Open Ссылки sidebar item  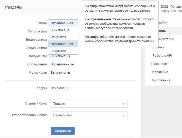click(x=159, y=47)
